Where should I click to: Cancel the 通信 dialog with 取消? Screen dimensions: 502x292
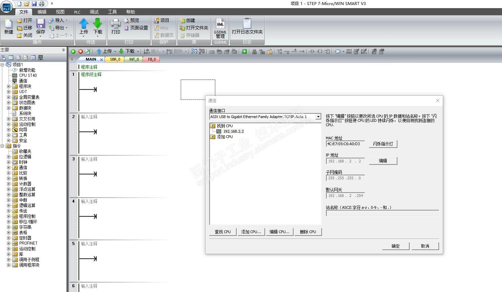[425, 246]
